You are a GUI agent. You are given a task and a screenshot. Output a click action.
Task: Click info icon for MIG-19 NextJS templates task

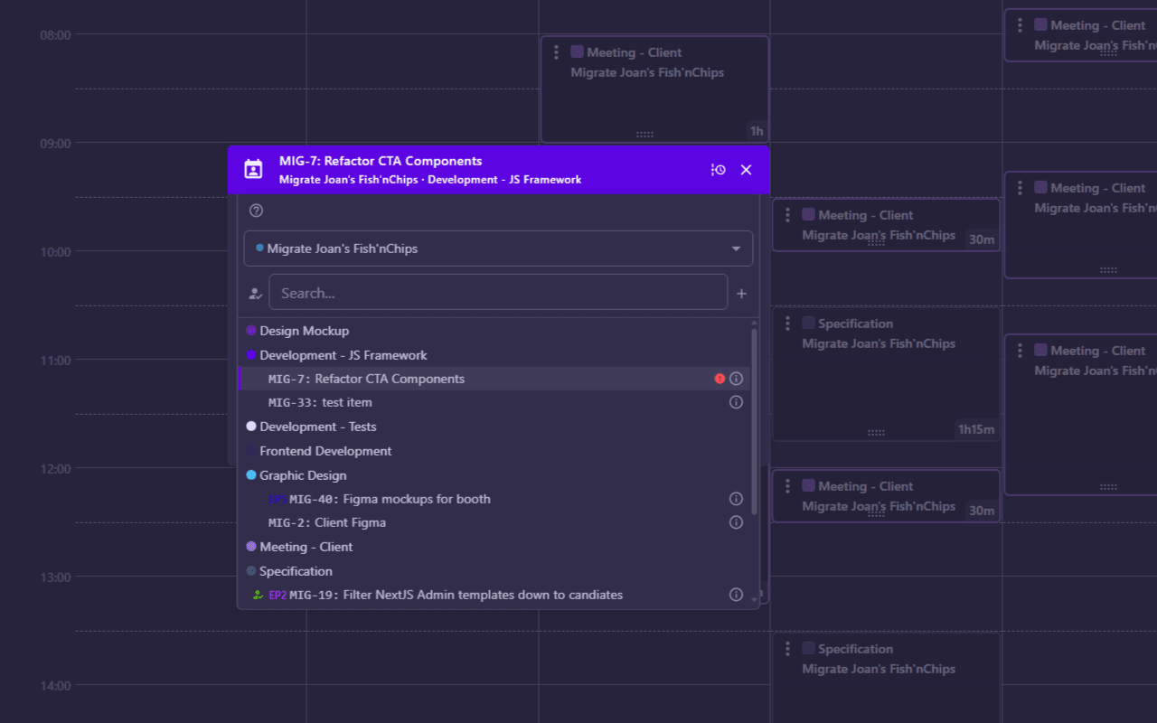coord(736,594)
